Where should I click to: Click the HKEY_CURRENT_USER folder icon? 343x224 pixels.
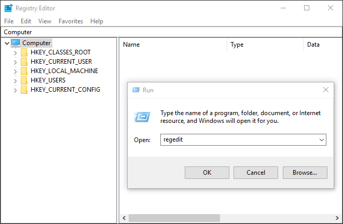pos(24,62)
